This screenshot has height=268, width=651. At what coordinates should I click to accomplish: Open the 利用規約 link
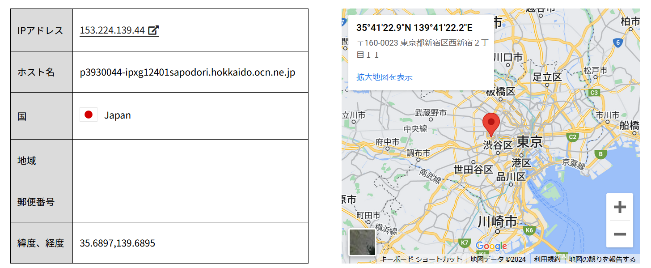tap(547, 259)
